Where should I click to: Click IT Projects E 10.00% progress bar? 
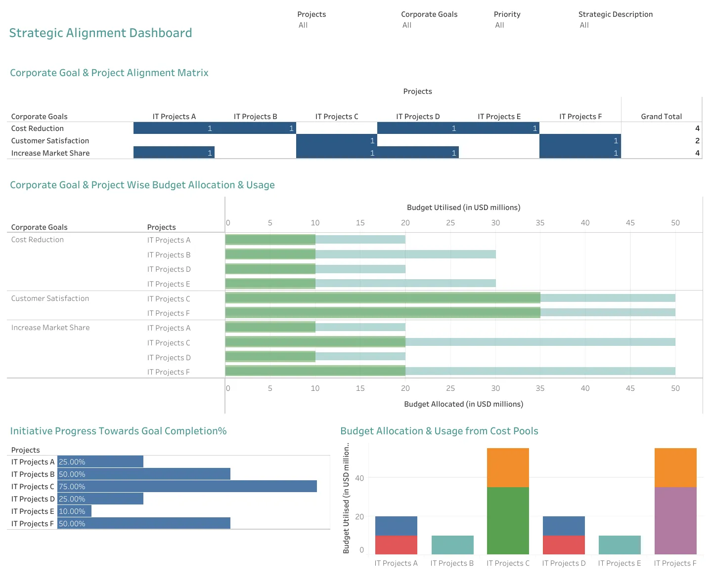coord(74,511)
